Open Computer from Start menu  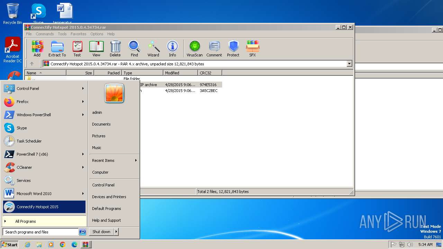tap(100, 172)
